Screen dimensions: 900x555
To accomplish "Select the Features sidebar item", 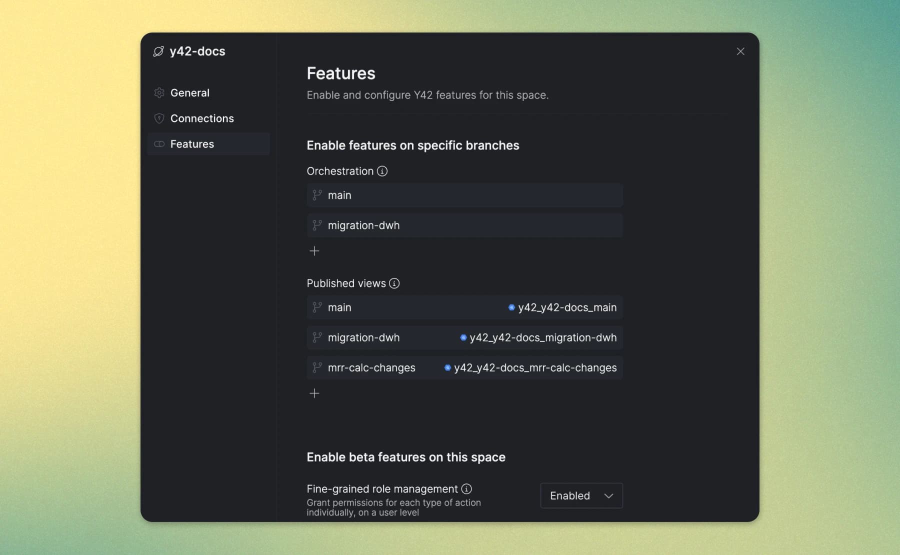I will (x=208, y=144).
